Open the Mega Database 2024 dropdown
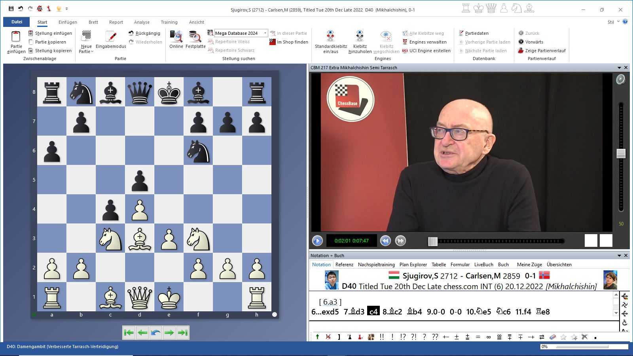Screen dimensions: 633x356 point(265,33)
